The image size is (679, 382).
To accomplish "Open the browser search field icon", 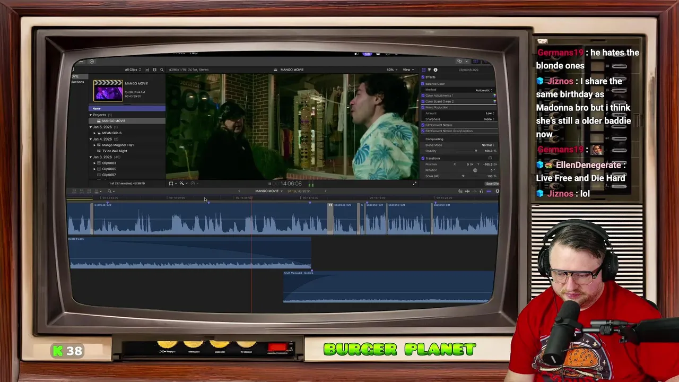I will [162, 70].
